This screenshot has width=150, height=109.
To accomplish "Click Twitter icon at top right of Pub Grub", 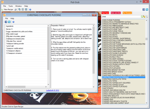I will click(147, 9).
